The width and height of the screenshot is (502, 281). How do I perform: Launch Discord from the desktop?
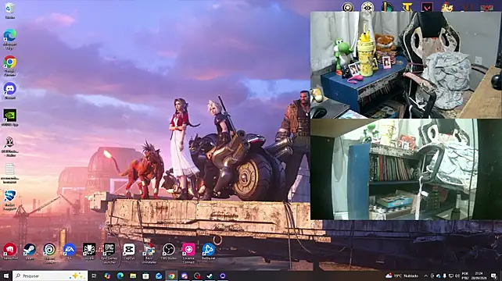click(x=10, y=91)
